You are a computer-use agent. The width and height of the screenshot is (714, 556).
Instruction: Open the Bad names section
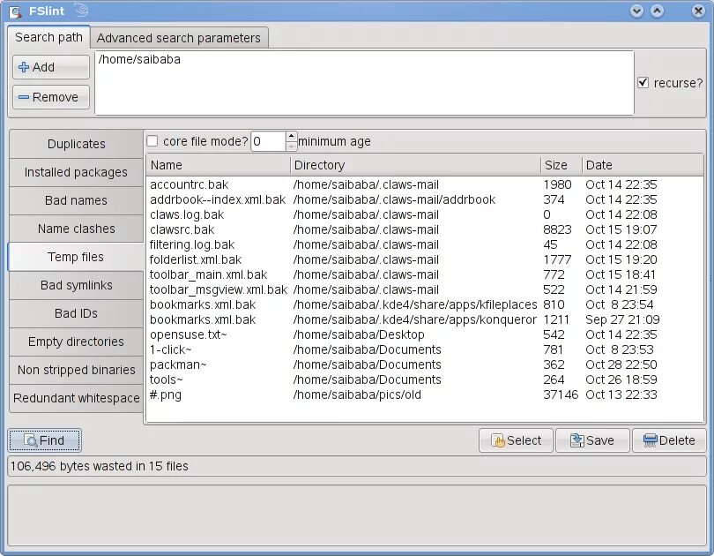pos(76,200)
